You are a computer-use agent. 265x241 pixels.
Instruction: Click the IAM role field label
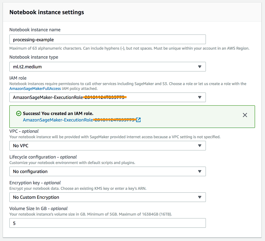tap(18, 78)
